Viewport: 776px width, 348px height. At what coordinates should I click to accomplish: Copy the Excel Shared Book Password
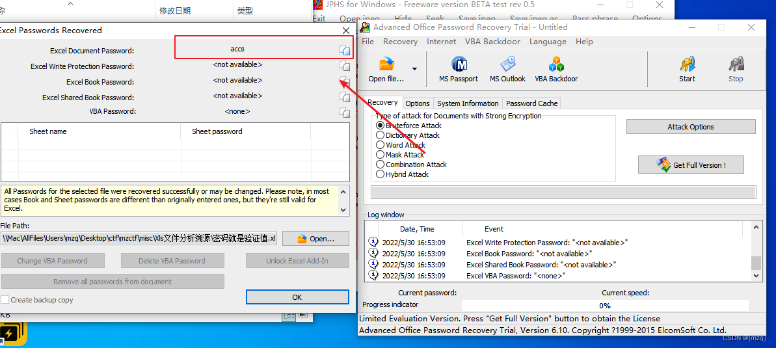pos(345,96)
